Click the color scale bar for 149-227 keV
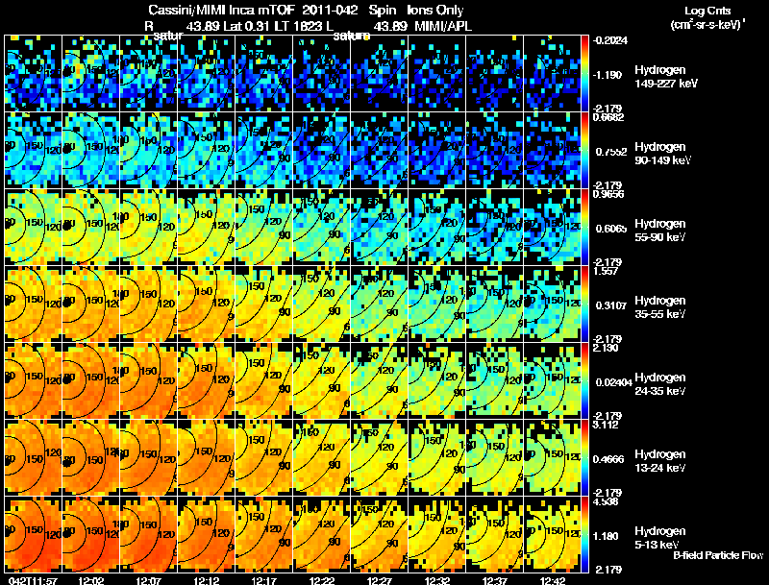The width and height of the screenshot is (769, 585). click(584, 74)
